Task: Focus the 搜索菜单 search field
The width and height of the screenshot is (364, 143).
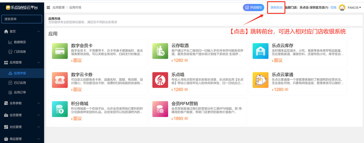Action: pyautogui.click(x=22, y=19)
